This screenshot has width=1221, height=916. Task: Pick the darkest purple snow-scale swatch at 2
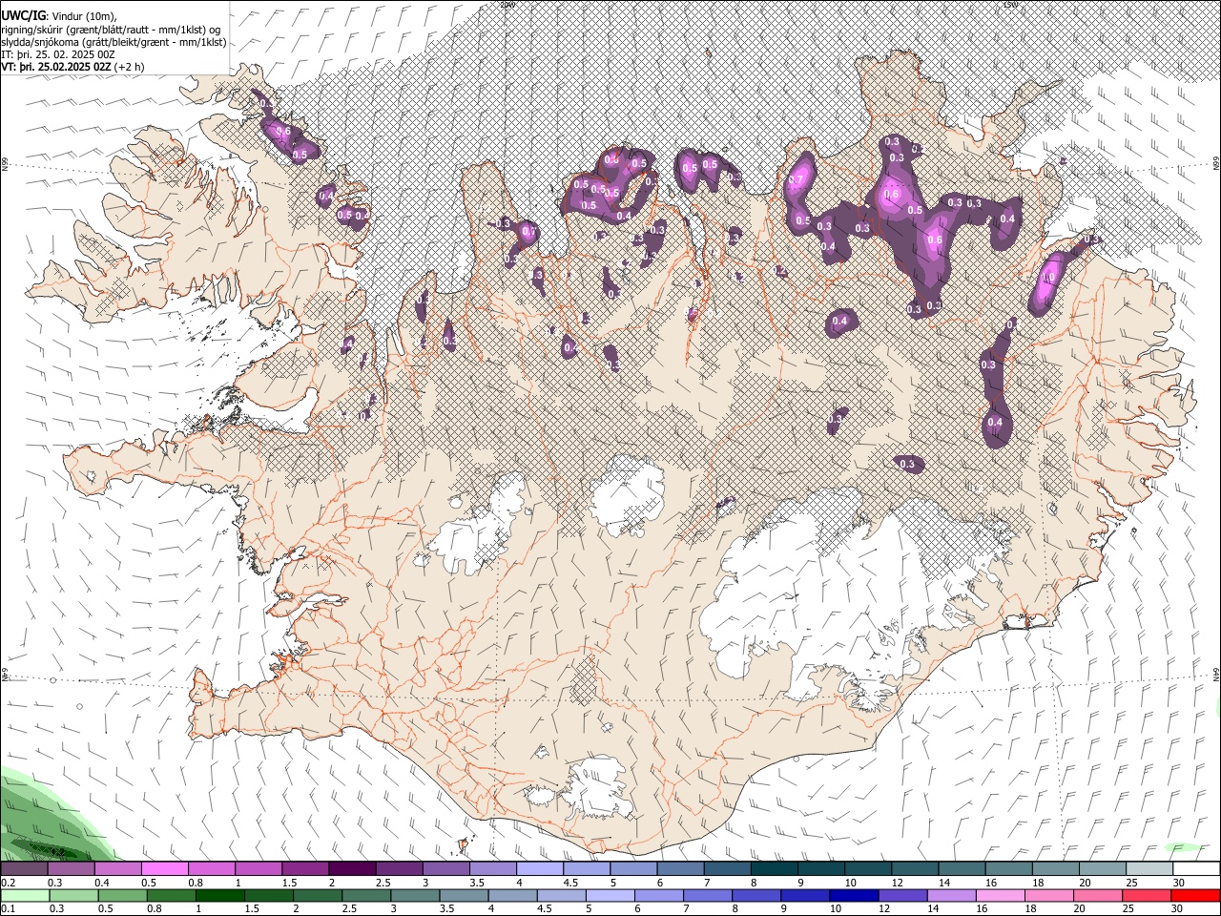pos(351,869)
